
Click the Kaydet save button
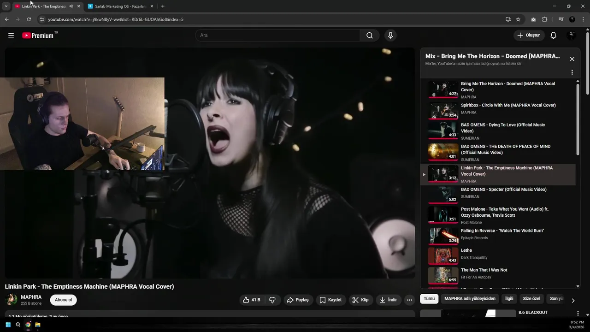(330, 300)
